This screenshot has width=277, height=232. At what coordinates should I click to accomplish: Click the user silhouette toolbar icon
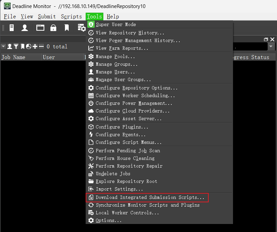click(25, 28)
